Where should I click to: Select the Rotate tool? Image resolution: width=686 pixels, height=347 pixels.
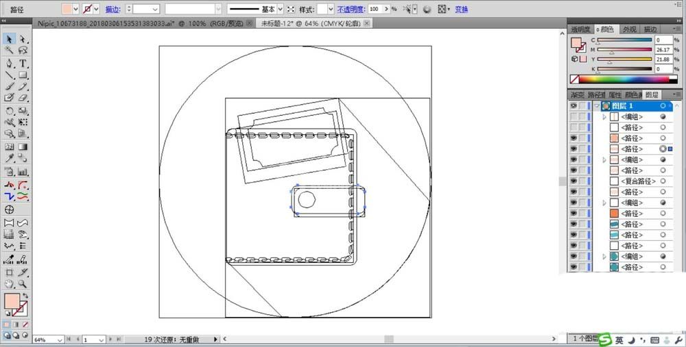point(9,111)
